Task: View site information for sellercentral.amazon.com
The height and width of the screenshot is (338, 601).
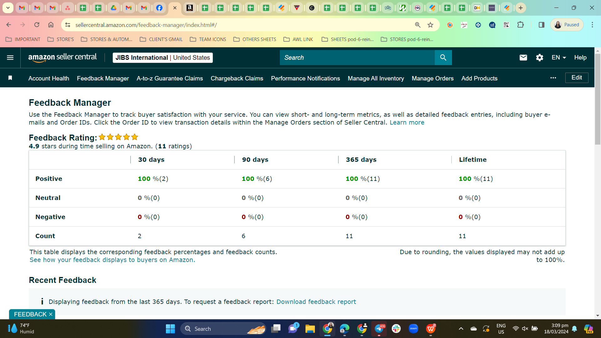Action: 68,25
